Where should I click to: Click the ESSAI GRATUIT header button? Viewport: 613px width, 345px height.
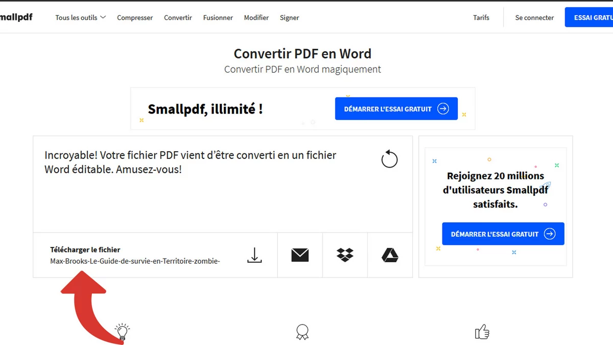pos(589,17)
